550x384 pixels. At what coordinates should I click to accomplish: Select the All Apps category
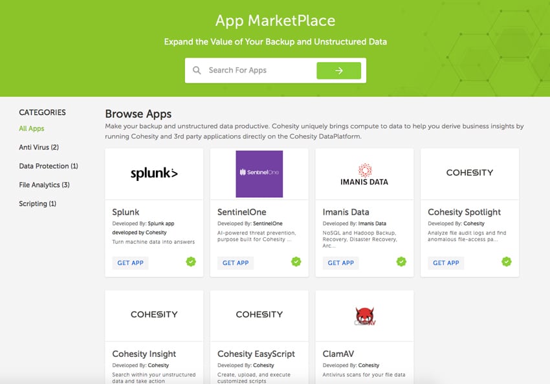tap(32, 129)
